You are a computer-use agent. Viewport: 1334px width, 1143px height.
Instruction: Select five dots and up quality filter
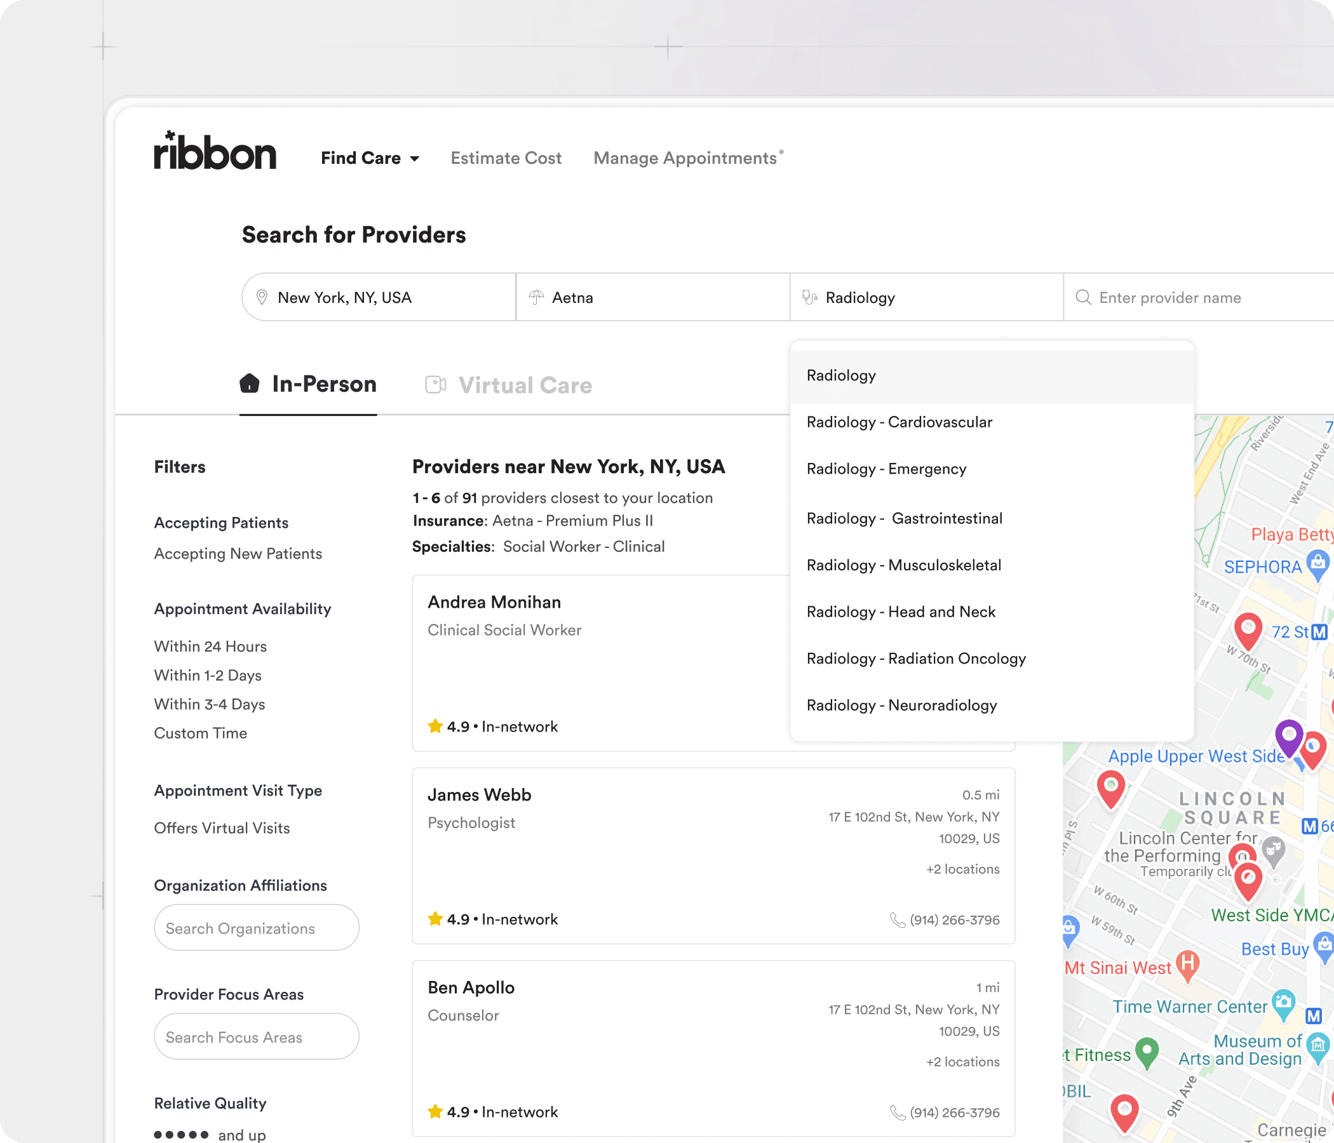[210, 1134]
